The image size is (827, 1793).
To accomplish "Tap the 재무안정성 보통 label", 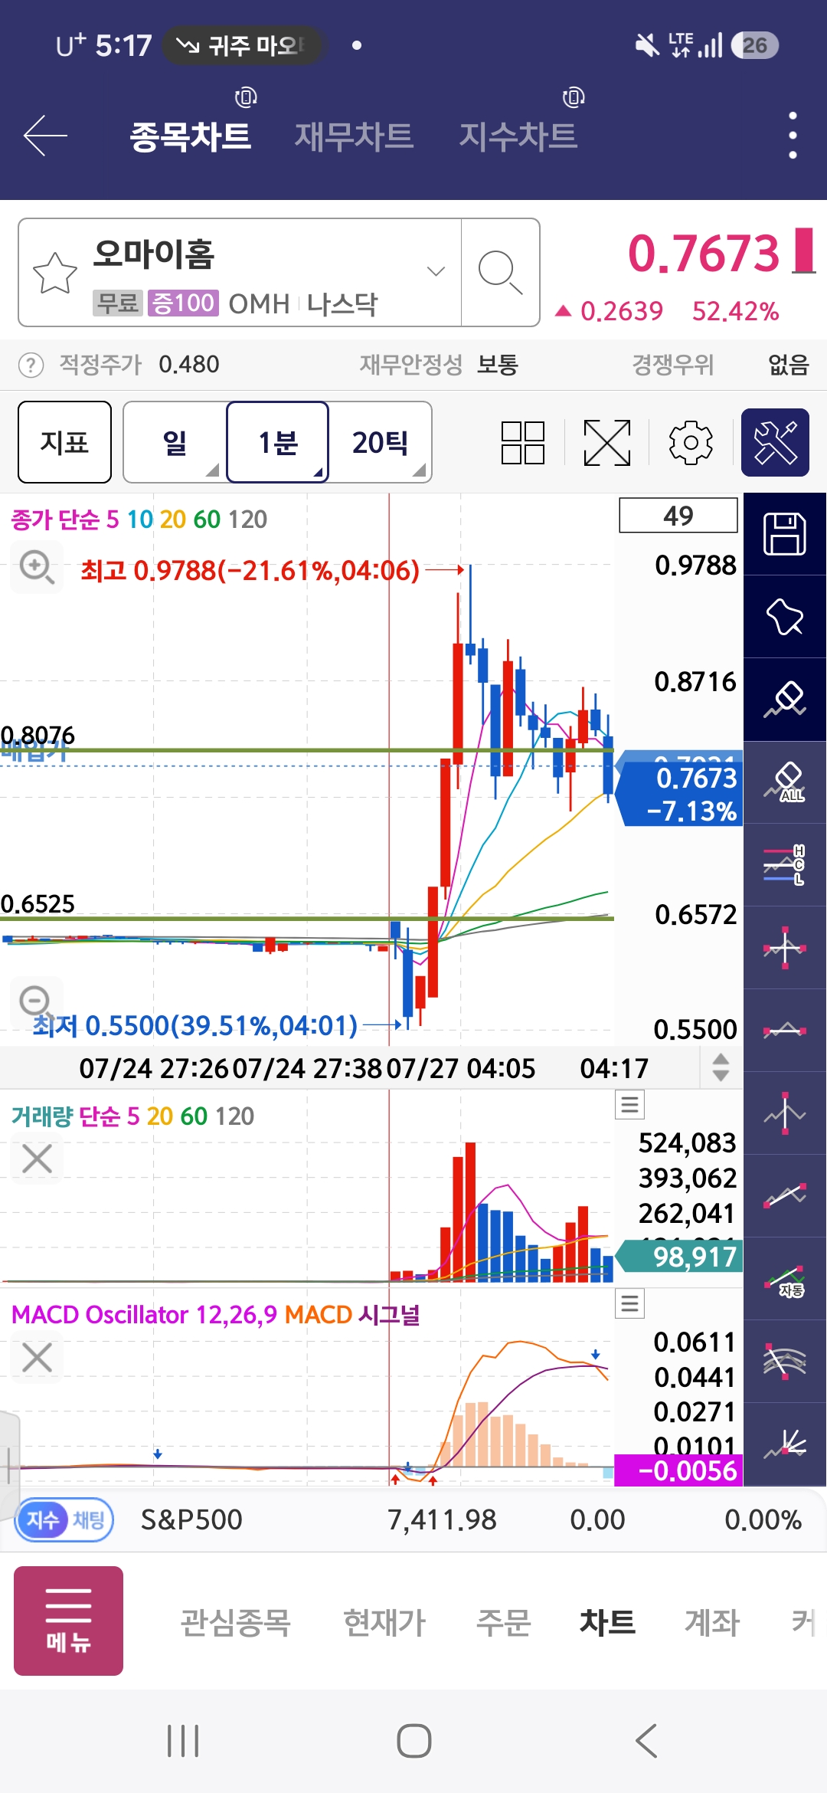I will pos(440,365).
